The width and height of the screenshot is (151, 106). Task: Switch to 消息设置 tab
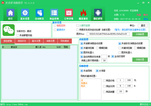[51, 41]
